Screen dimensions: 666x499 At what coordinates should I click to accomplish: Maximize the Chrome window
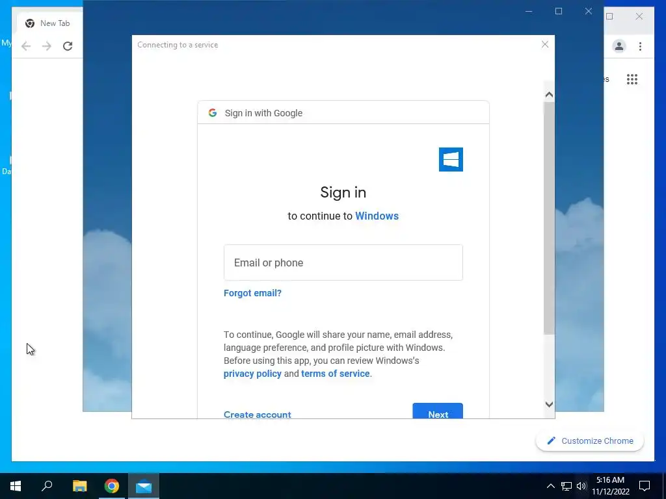coord(609,16)
